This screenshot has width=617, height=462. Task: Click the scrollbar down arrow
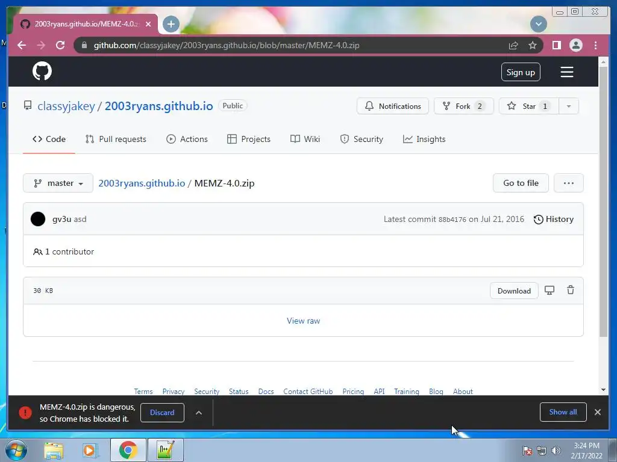603,390
